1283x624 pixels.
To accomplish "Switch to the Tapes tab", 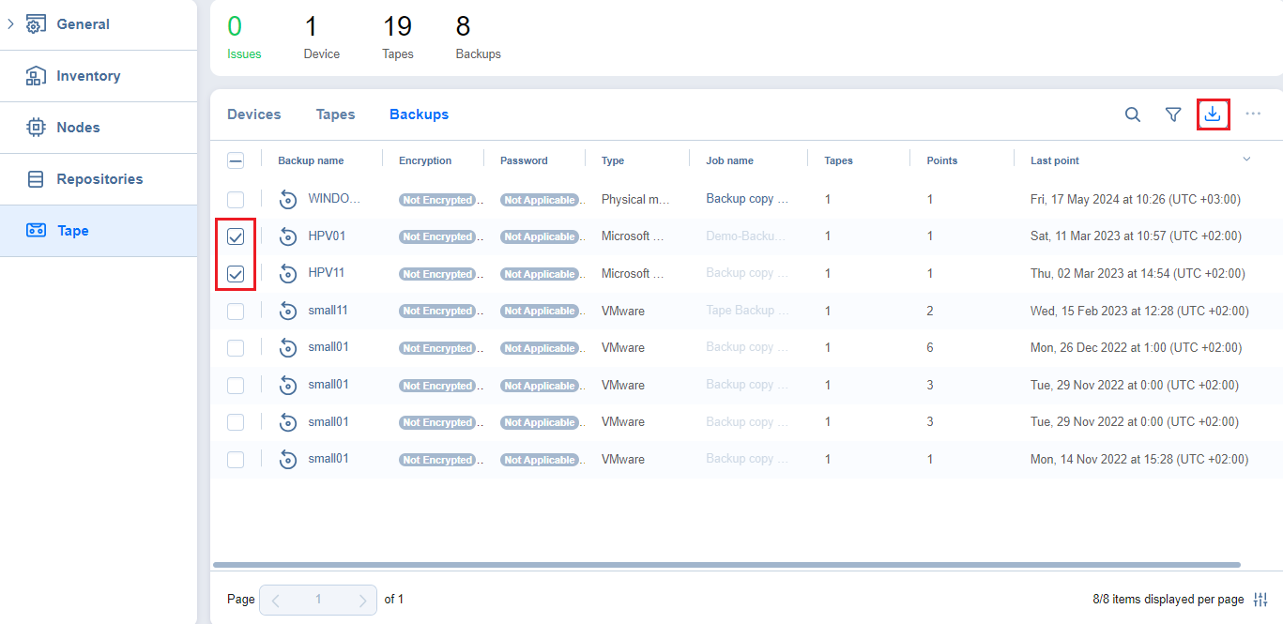I will (335, 114).
